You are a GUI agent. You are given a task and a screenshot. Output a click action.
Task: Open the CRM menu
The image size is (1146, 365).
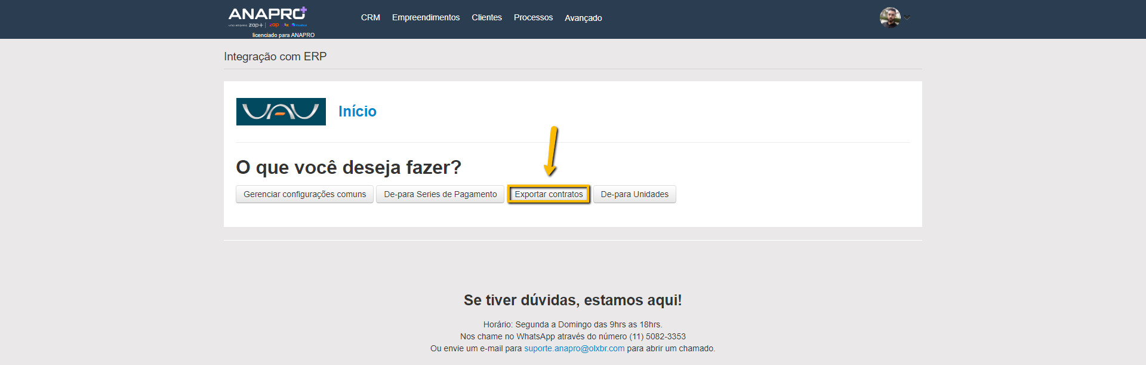click(370, 17)
